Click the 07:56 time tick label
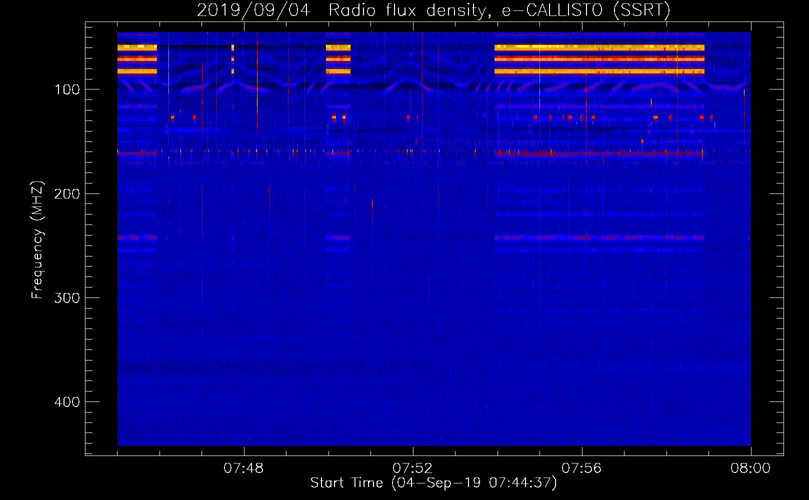 coord(581,468)
